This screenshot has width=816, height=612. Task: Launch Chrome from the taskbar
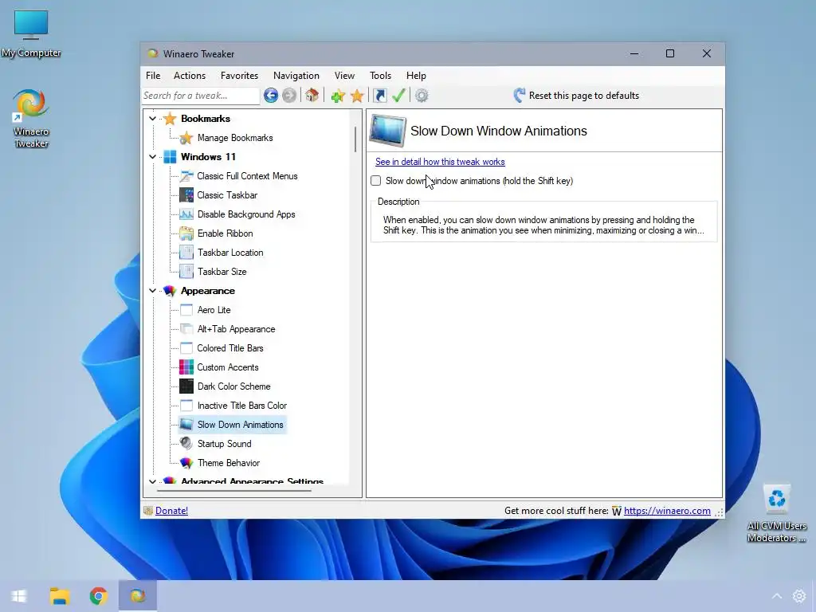98,596
